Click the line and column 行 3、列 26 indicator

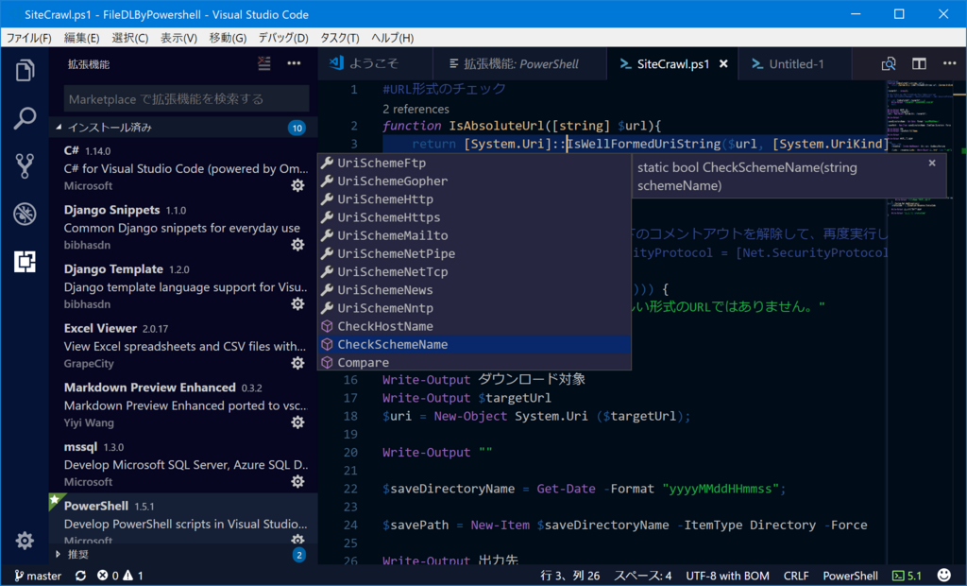coord(569,576)
